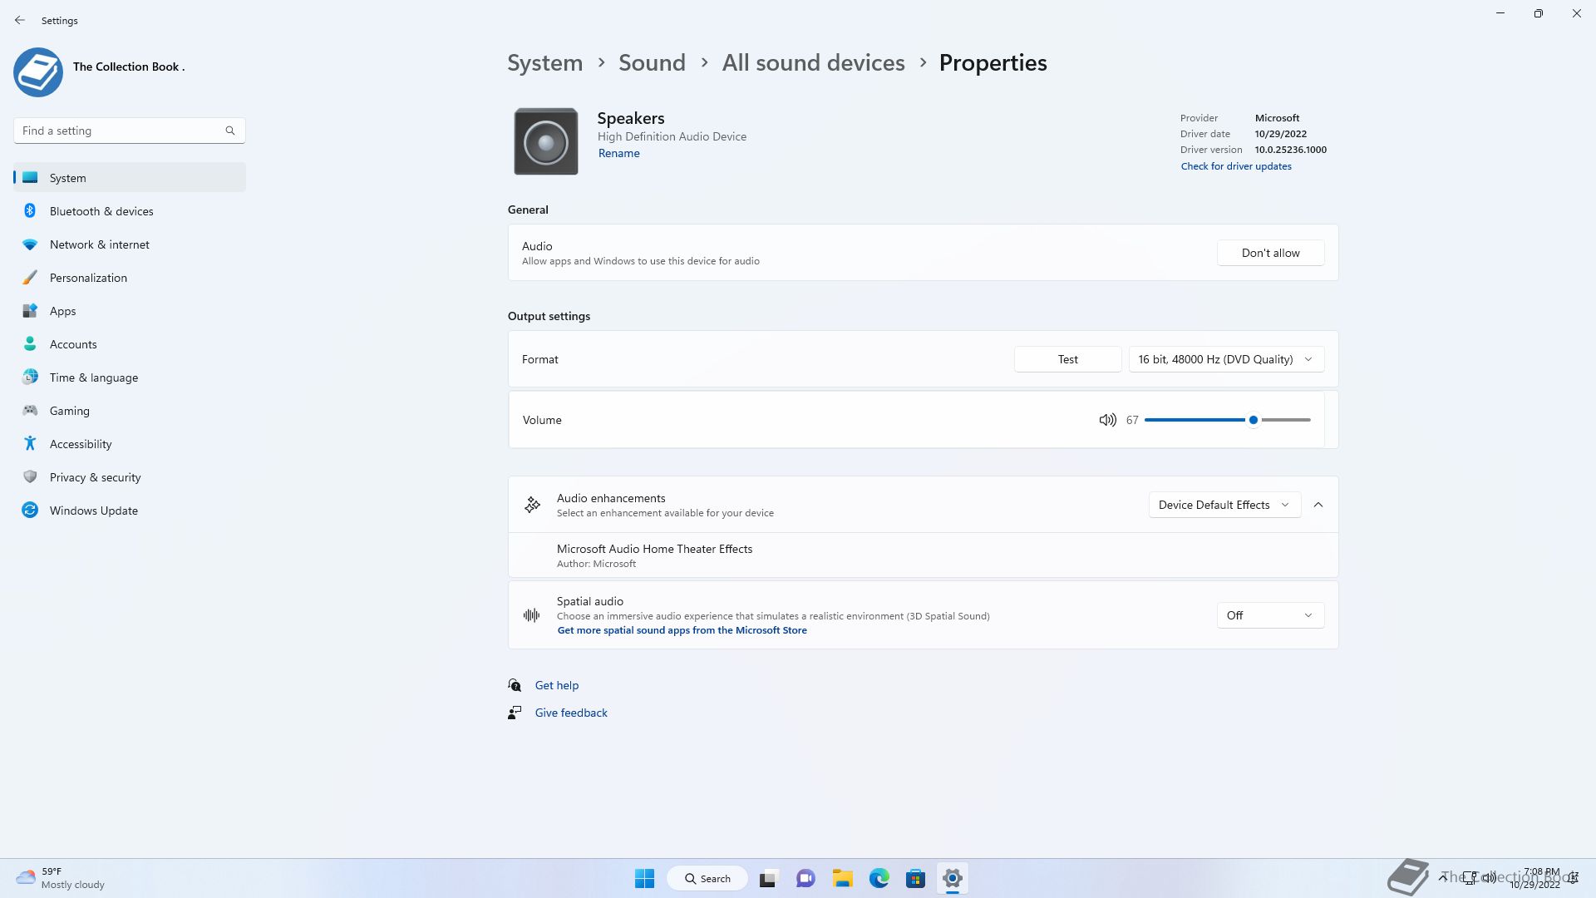Open the 16 bit 48000 Hz format dropdown

coord(1226,359)
